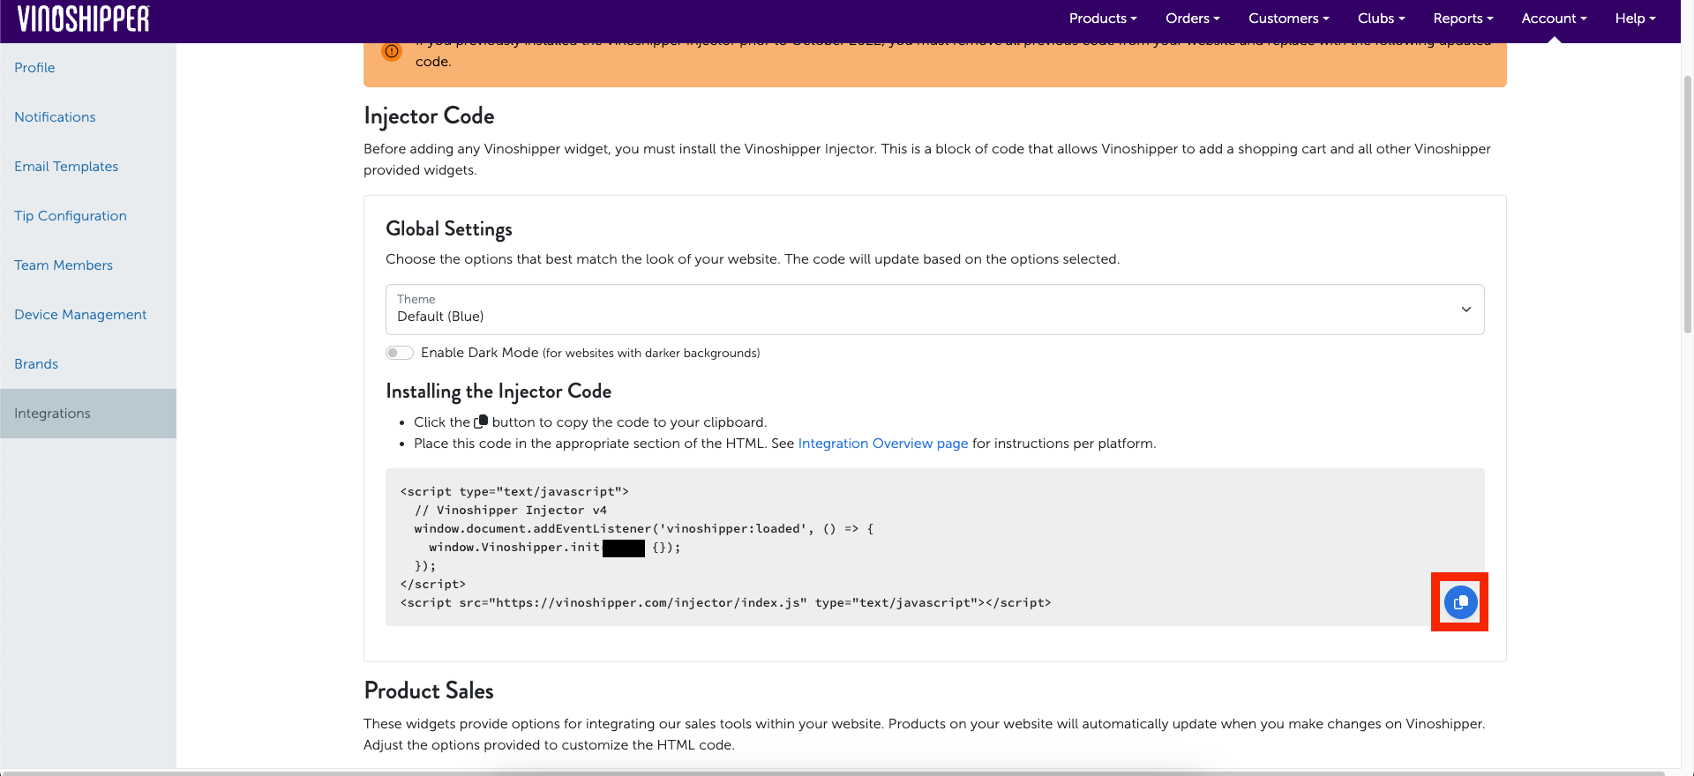The width and height of the screenshot is (1694, 776).
Task: Open the Products menu
Action: tap(1103, 19)
